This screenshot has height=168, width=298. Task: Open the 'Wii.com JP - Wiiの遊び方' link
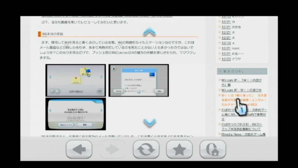coord(241,90)
